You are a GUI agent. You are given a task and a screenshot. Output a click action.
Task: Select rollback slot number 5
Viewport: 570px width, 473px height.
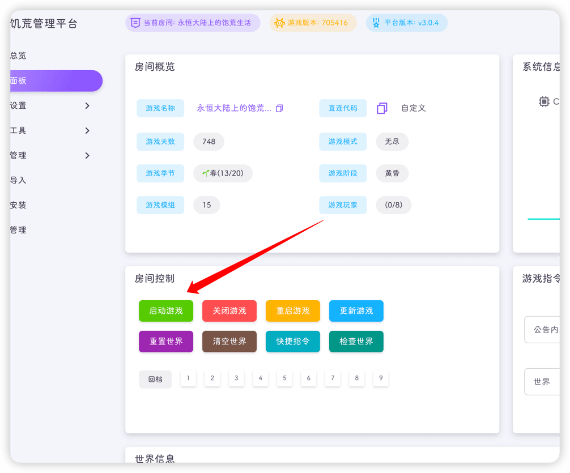284,378
